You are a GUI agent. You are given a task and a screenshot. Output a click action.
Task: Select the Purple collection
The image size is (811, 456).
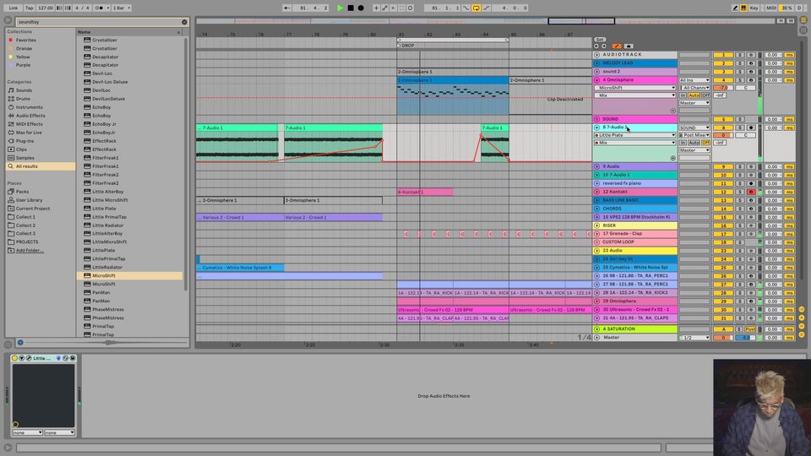[23, 65]
